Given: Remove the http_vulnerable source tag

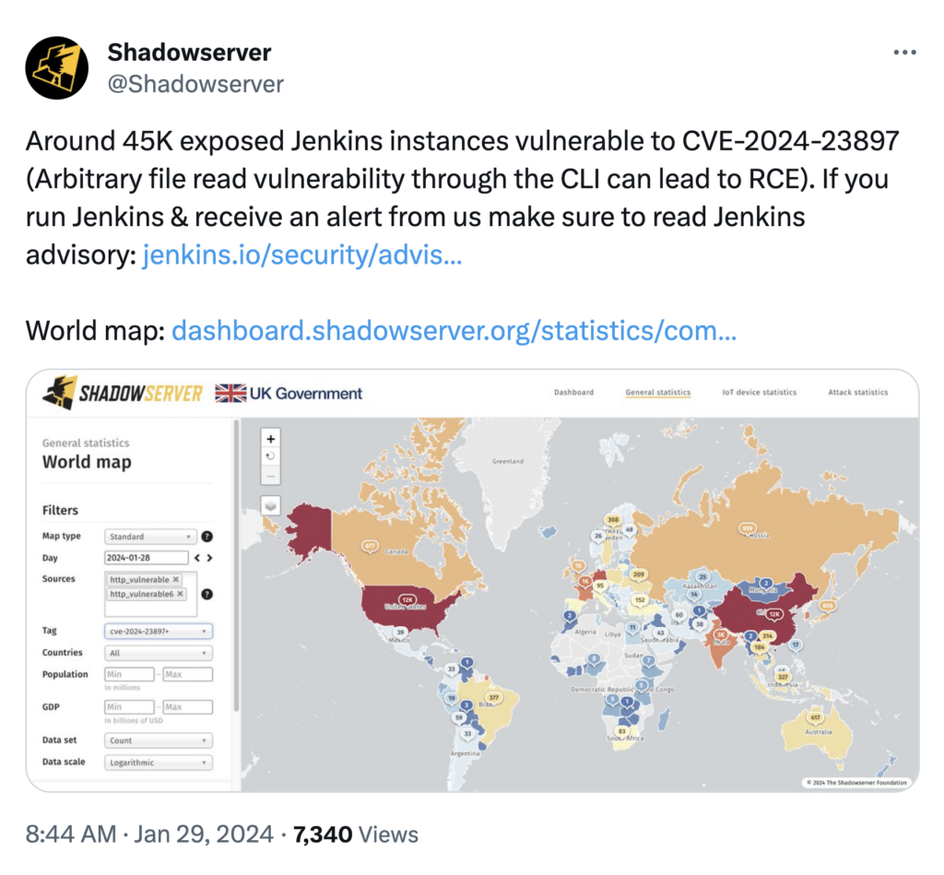Looking at the screenshot, I should click(x=176, y=580).
